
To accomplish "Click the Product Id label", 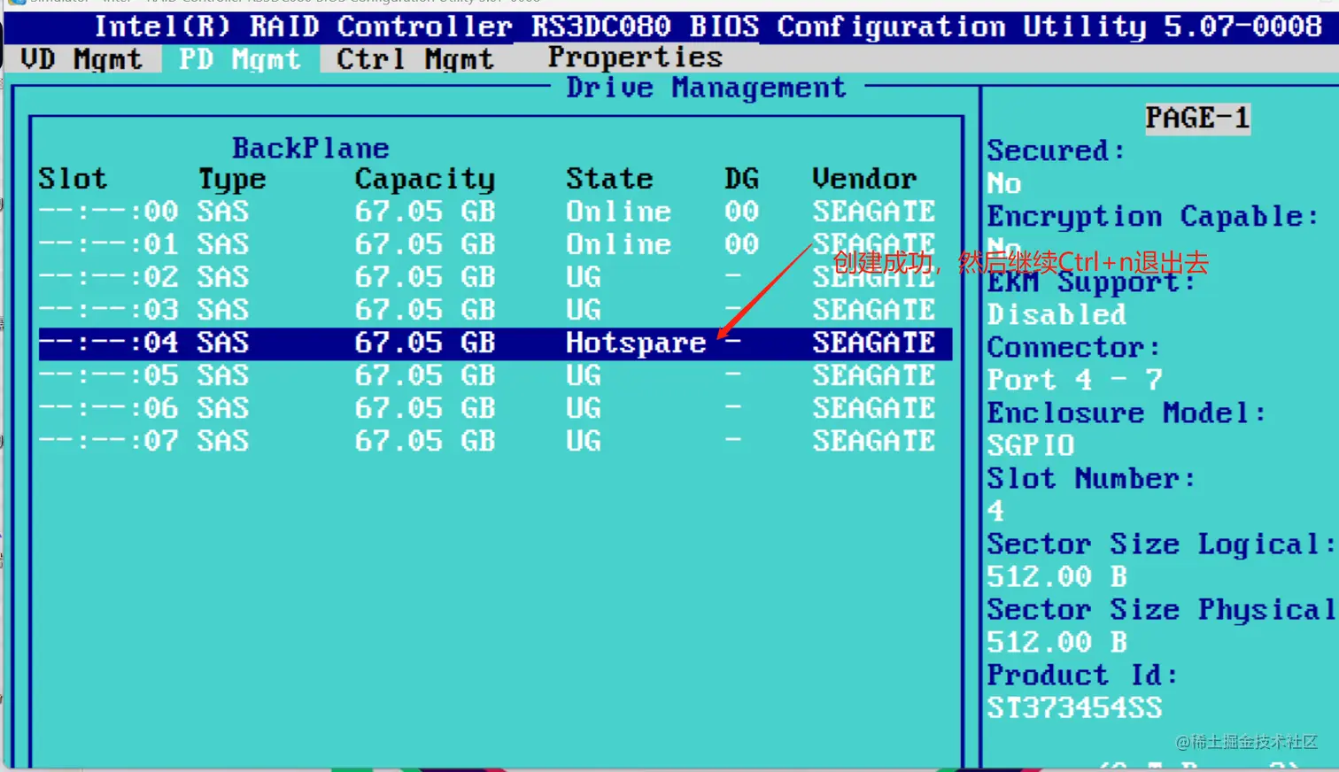I will [1082, 675].
